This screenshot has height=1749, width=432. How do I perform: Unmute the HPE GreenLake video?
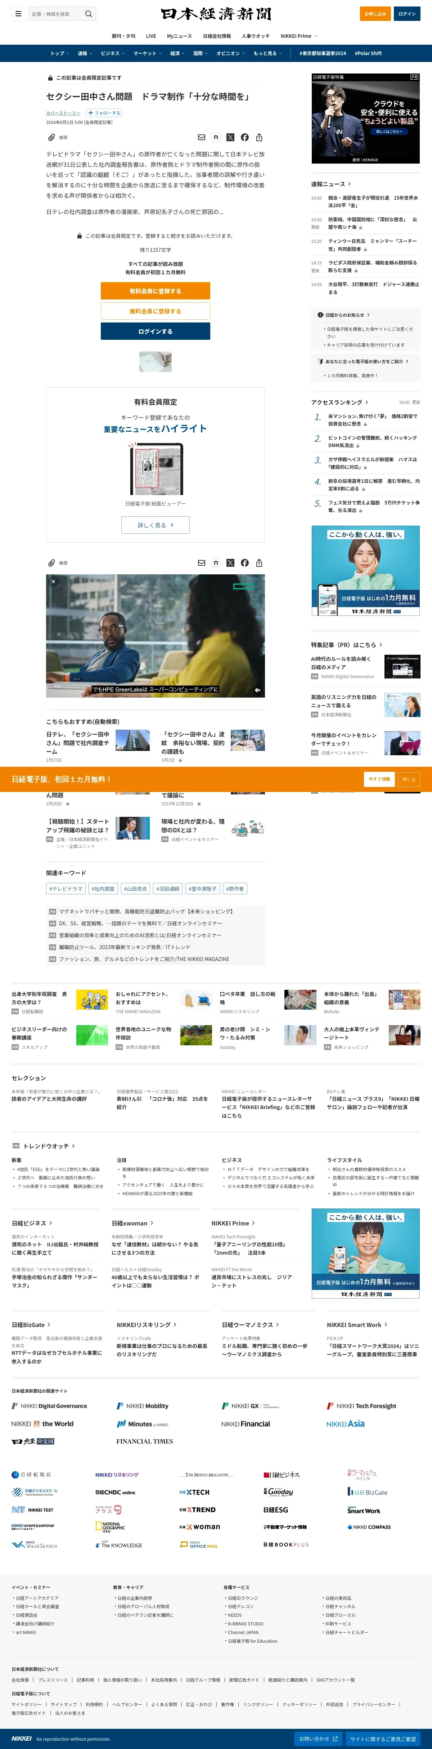click(x=258, y=690)
